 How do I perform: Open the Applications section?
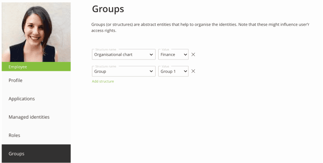point(22,99)
